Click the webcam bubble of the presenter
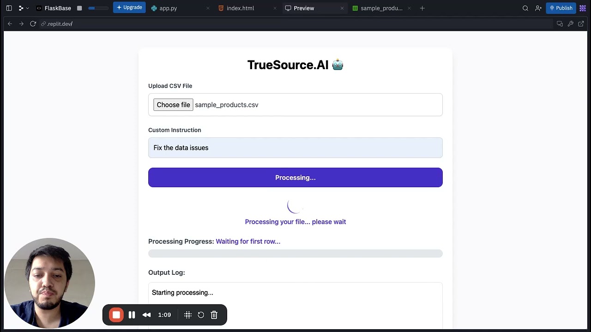Viewport: 591px width, 332px height. (x=49, y=283)
